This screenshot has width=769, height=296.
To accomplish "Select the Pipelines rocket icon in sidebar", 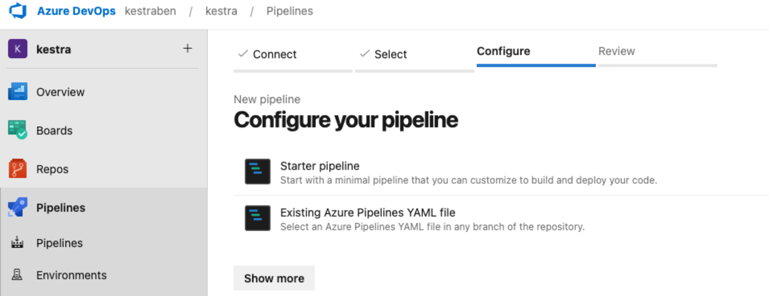I will (x=18, y=207).
